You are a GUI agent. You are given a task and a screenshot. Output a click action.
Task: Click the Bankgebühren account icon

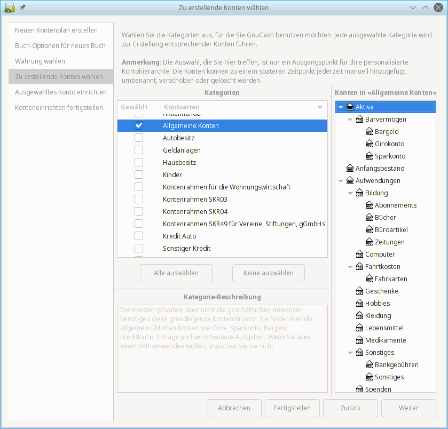coord(370,365)
